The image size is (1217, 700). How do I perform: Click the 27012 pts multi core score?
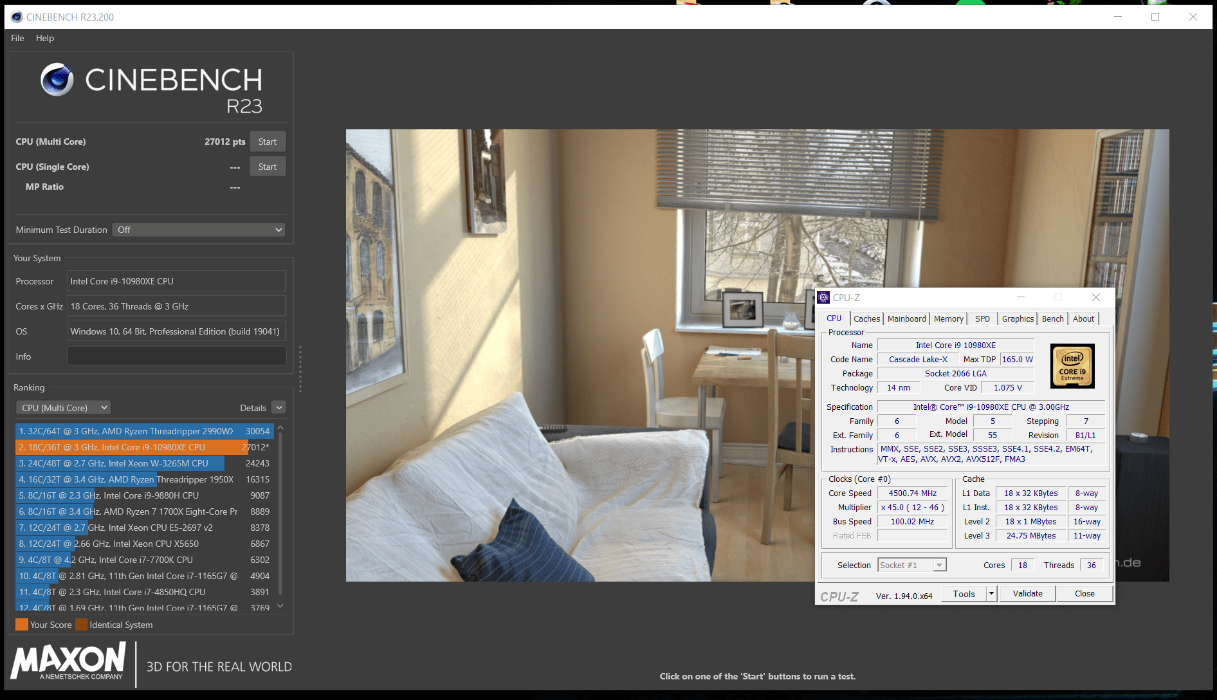pos(225,142)
